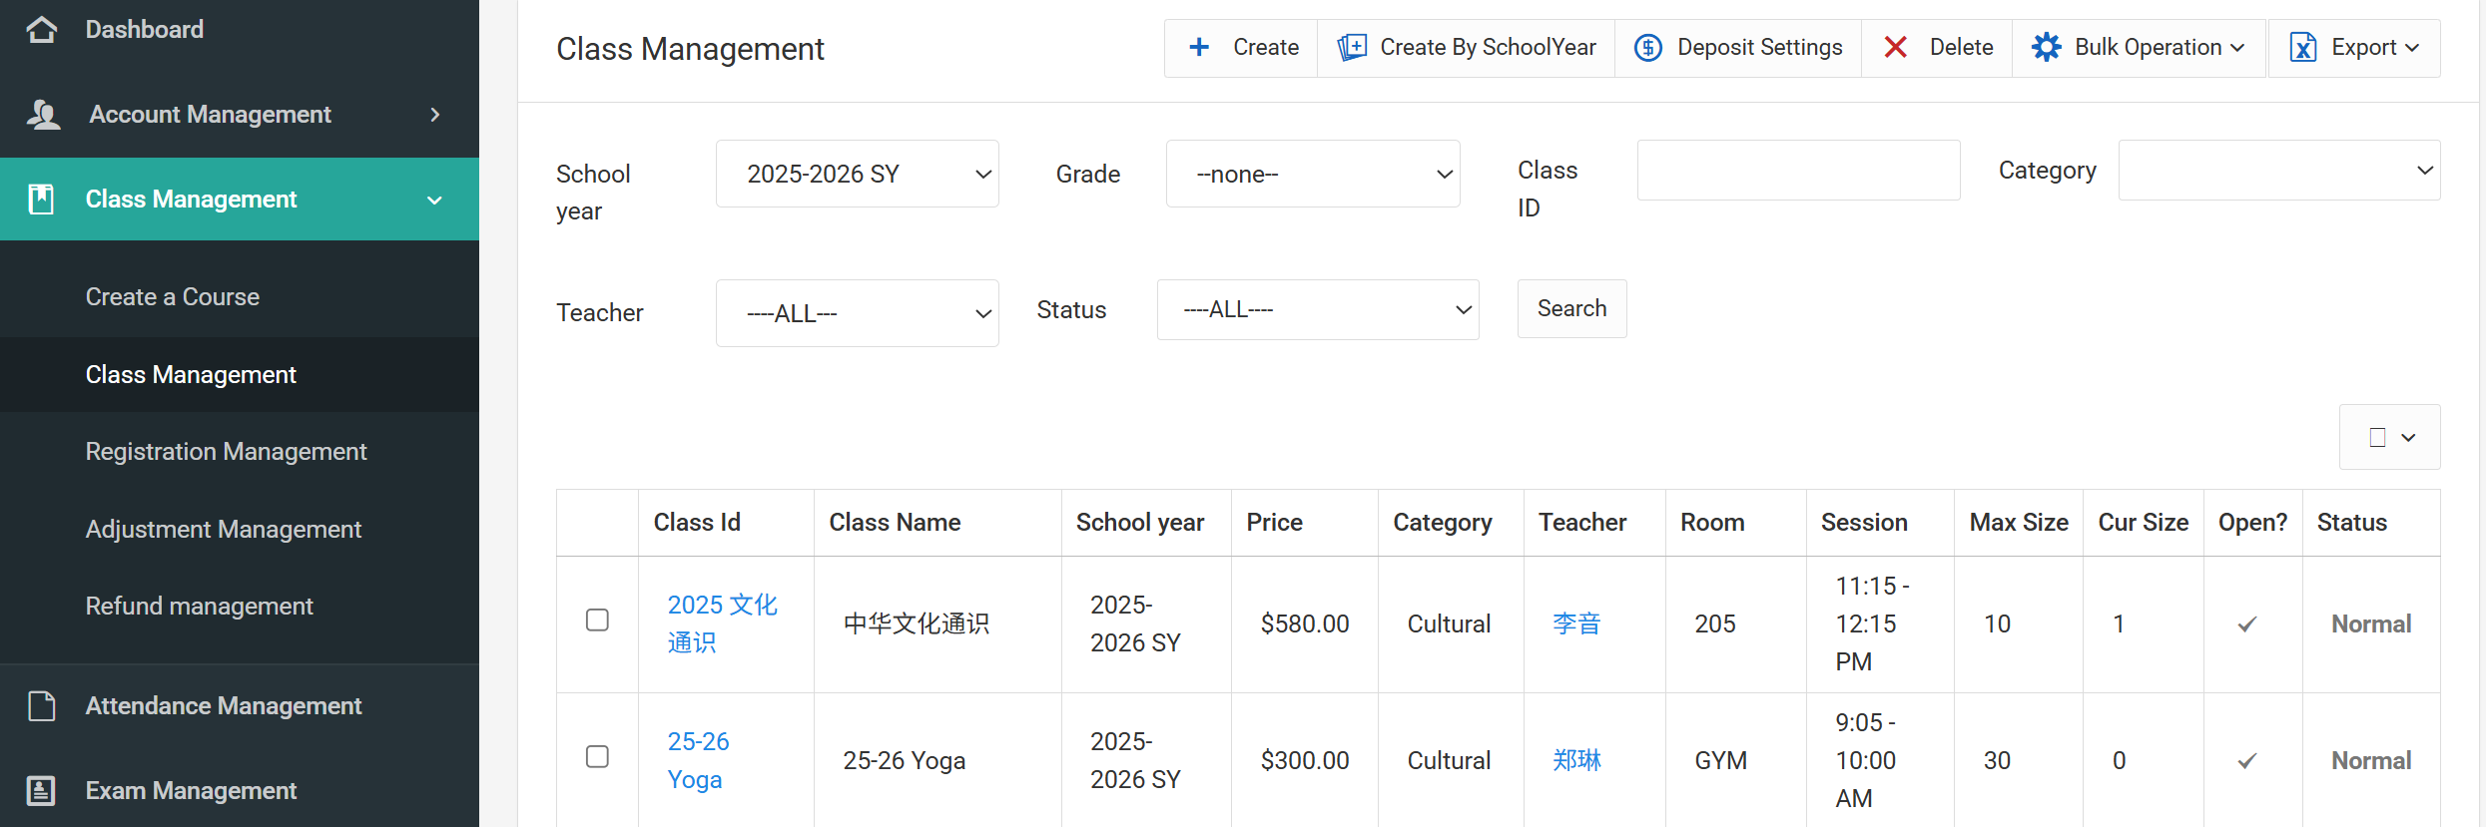Check the box for 中华文化通识 class
2486x827 pixels.
point(597,620)
